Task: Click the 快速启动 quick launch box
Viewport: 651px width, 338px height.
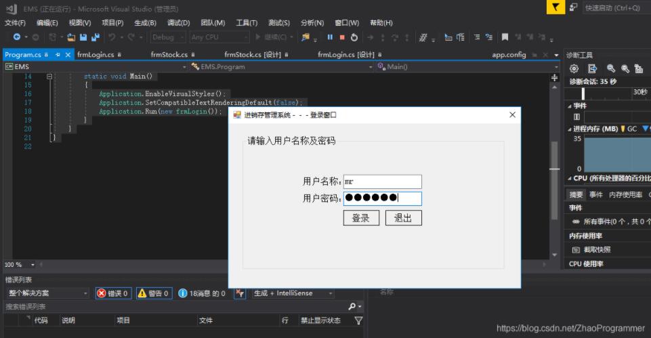Action: (616, 7)
